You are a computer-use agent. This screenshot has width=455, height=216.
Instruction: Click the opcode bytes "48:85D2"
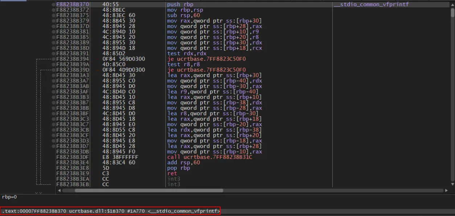(x=114, y=53)
